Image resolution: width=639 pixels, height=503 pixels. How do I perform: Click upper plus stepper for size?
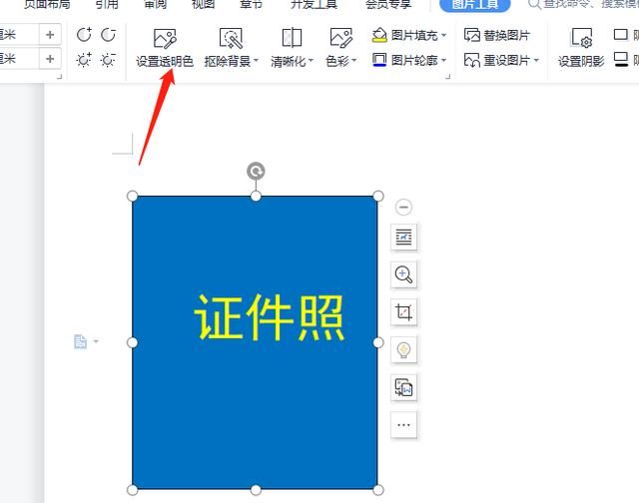(50, 35)
